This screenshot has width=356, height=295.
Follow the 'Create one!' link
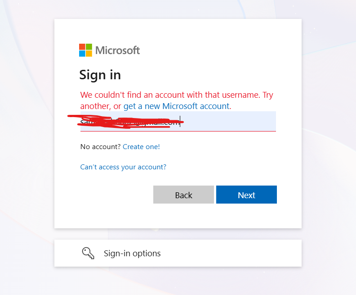click(141, 147)
